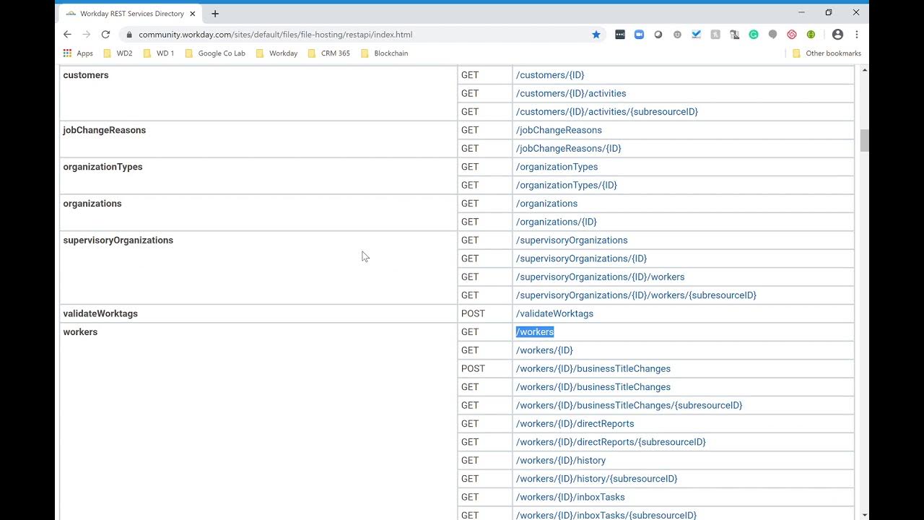This screenshot has width=924, height=520.
Task: Open the POST /workers/{ID}/businessTitleChanges link
Action: tap(593, 369)
